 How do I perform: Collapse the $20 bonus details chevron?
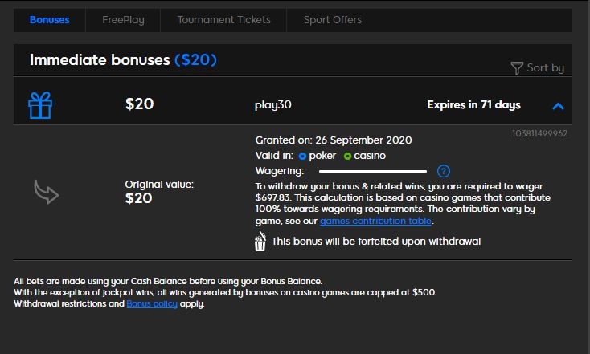pyautogui.click(x=558, y=106)
